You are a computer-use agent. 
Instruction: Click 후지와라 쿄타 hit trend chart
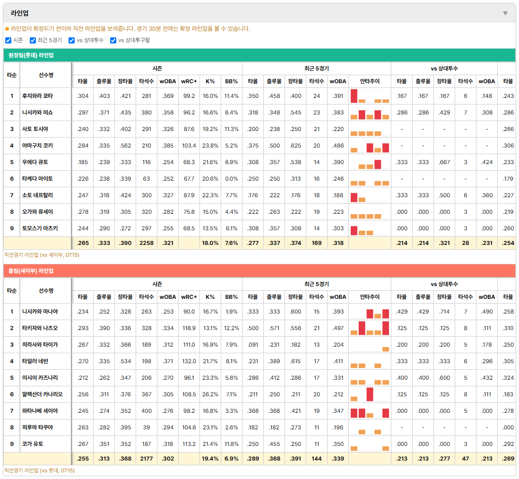[370, 96]
